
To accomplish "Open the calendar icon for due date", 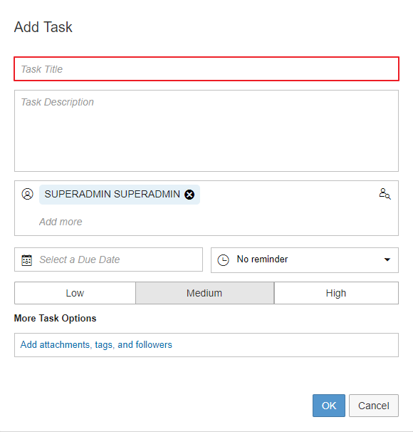I will click(26, 259).
